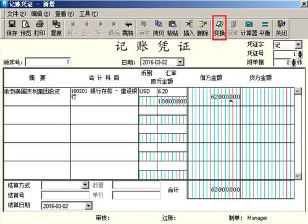Open the settlement date (结算日期) dropdown
Viewport: 308px width, 224px height.
(x=88, y=206)
